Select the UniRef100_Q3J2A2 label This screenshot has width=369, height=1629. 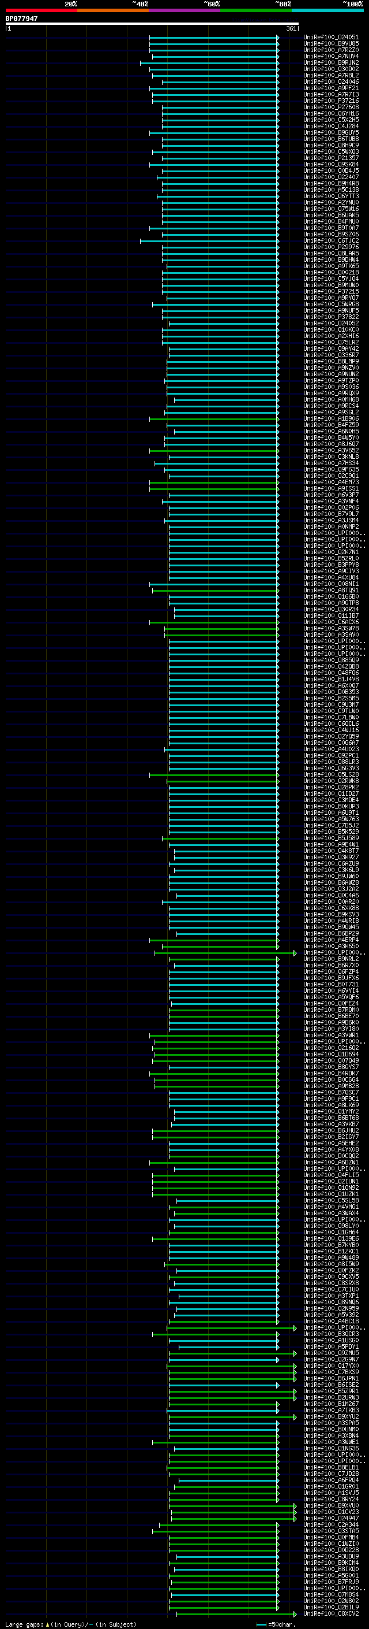coord(331,889)
